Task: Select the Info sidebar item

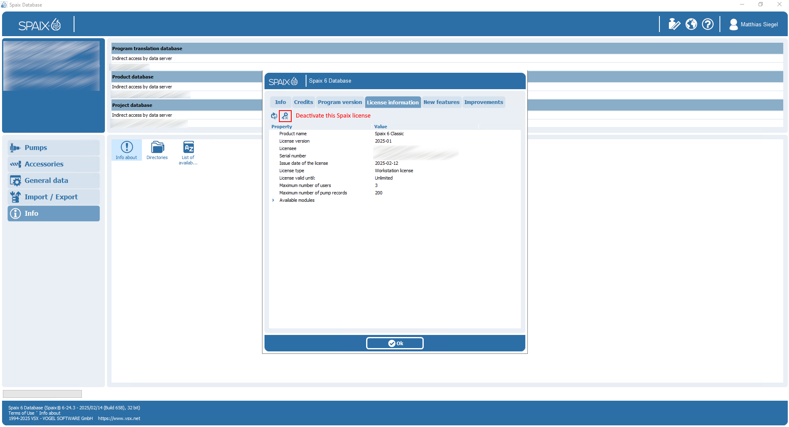Action: 53,213
